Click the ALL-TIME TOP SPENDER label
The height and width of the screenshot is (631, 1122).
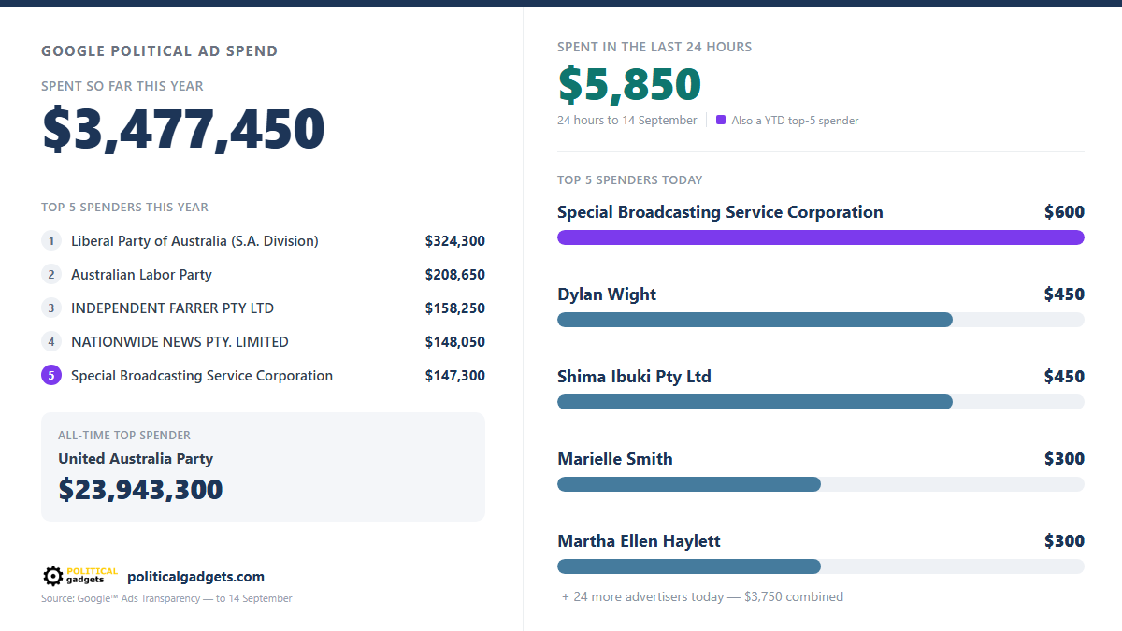(124, 436)
